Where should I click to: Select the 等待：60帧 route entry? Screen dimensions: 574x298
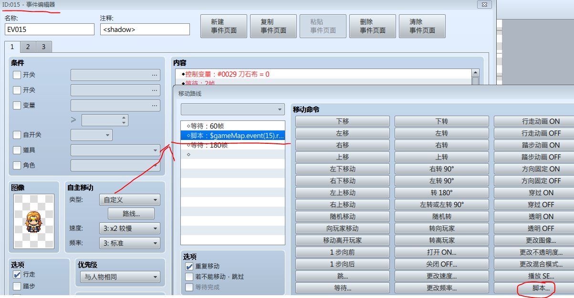coord(233,126)
